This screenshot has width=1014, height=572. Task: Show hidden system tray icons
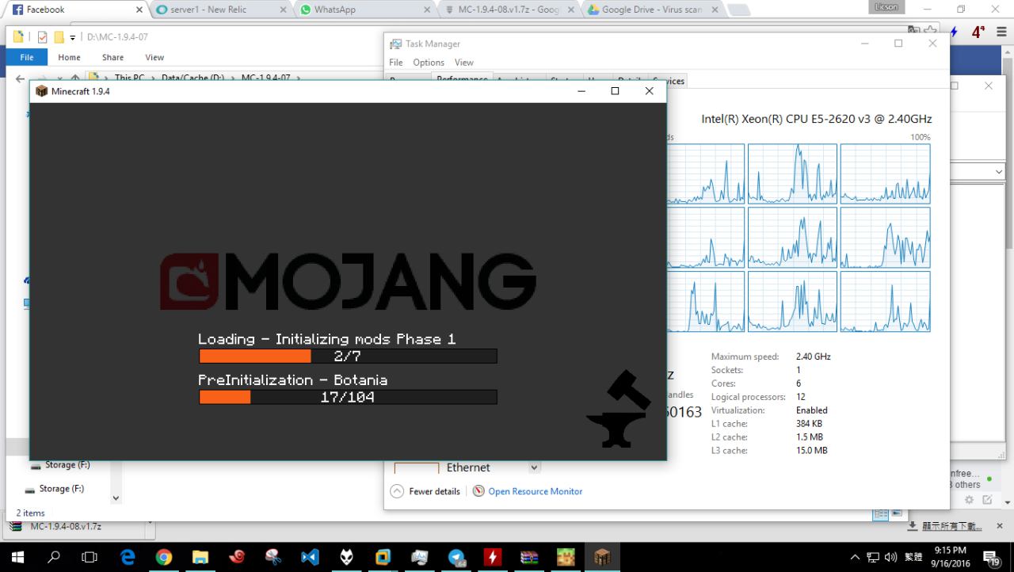click(855, 558)
